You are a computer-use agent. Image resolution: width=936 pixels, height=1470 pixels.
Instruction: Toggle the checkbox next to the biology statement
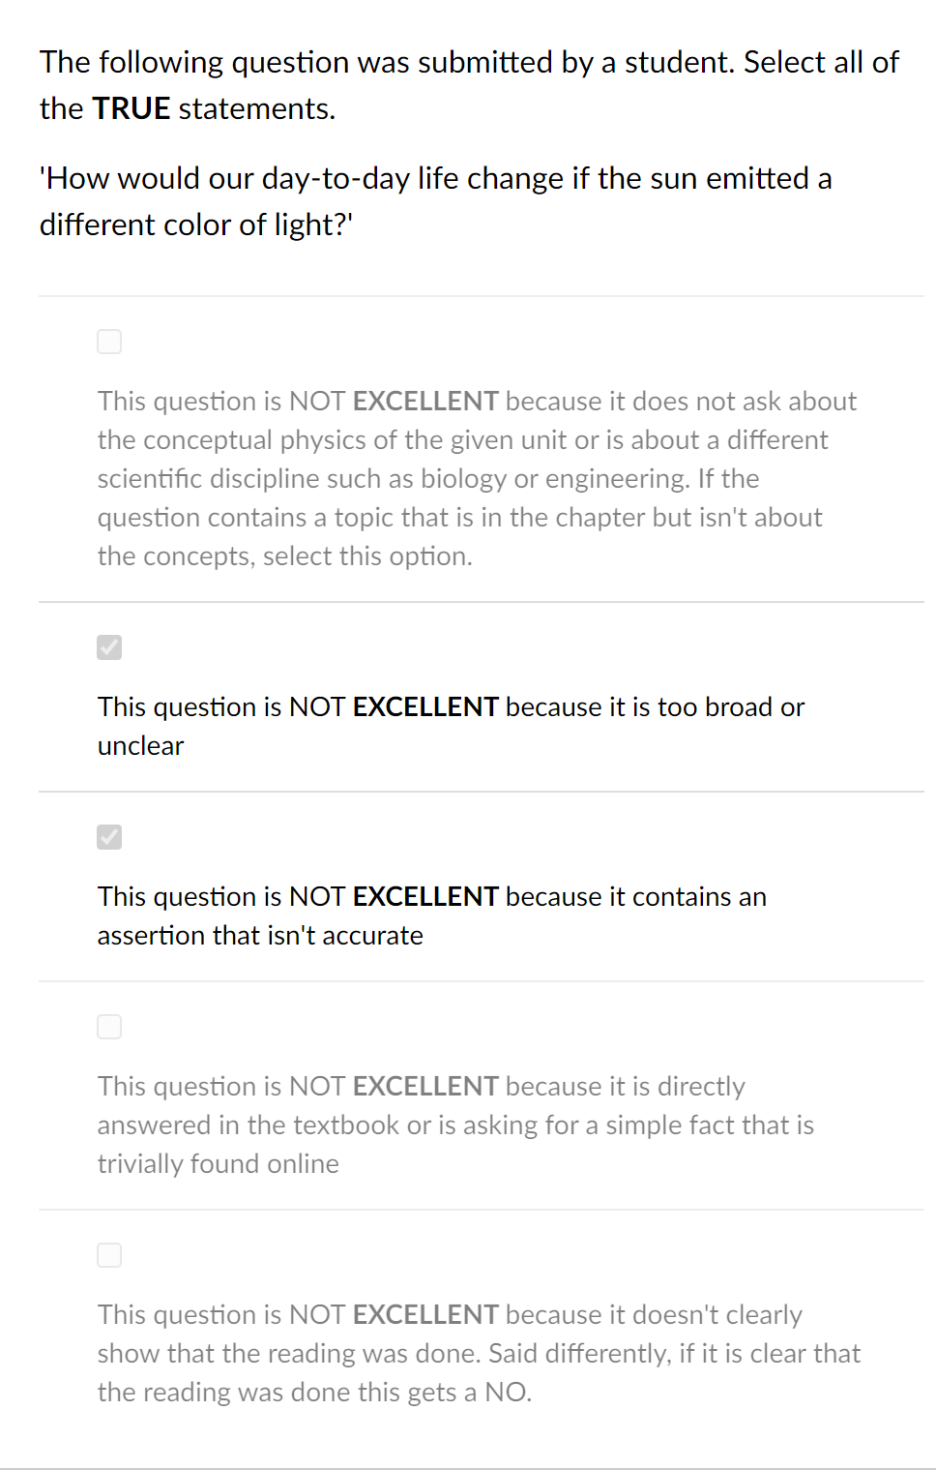point(109,342)
